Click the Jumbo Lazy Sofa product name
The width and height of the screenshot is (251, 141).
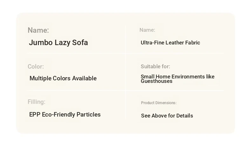pos(58,43)
